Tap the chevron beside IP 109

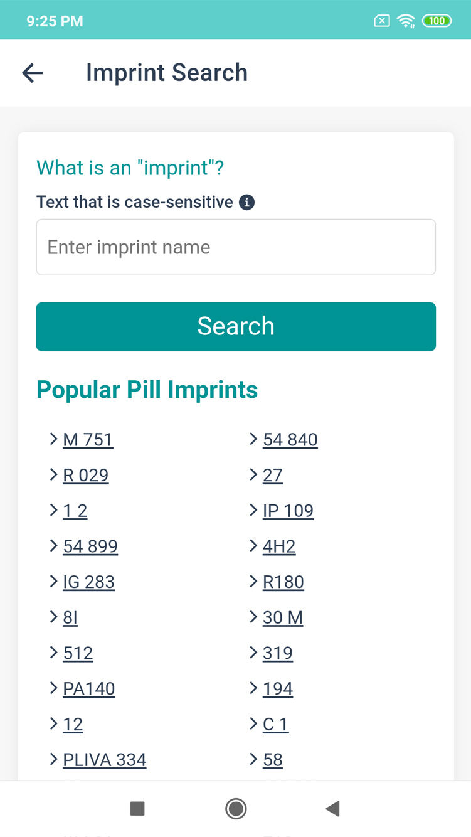click(253, 511)
